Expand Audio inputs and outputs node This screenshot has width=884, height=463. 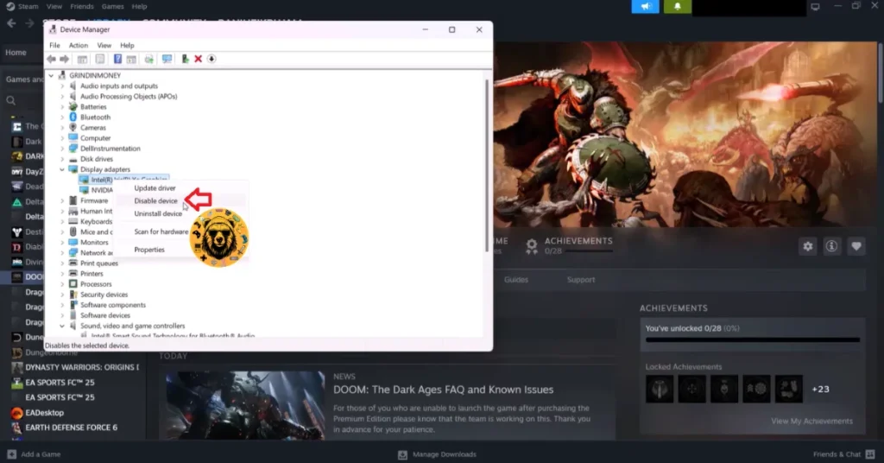[x=62, y=86]
